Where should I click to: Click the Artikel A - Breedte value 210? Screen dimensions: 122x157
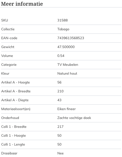pyautogui.click(x=60, y=91)
